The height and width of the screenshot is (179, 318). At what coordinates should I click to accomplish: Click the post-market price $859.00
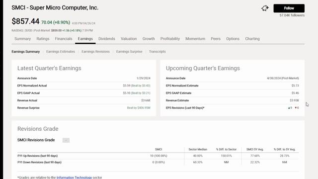[x=56, y=30]
